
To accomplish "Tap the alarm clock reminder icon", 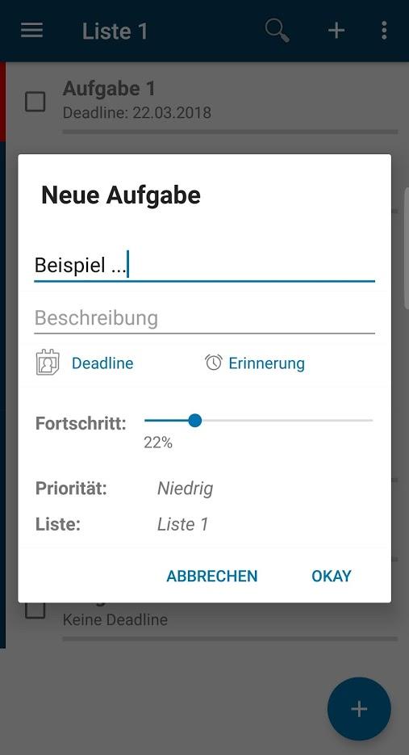I will point(213,363).
